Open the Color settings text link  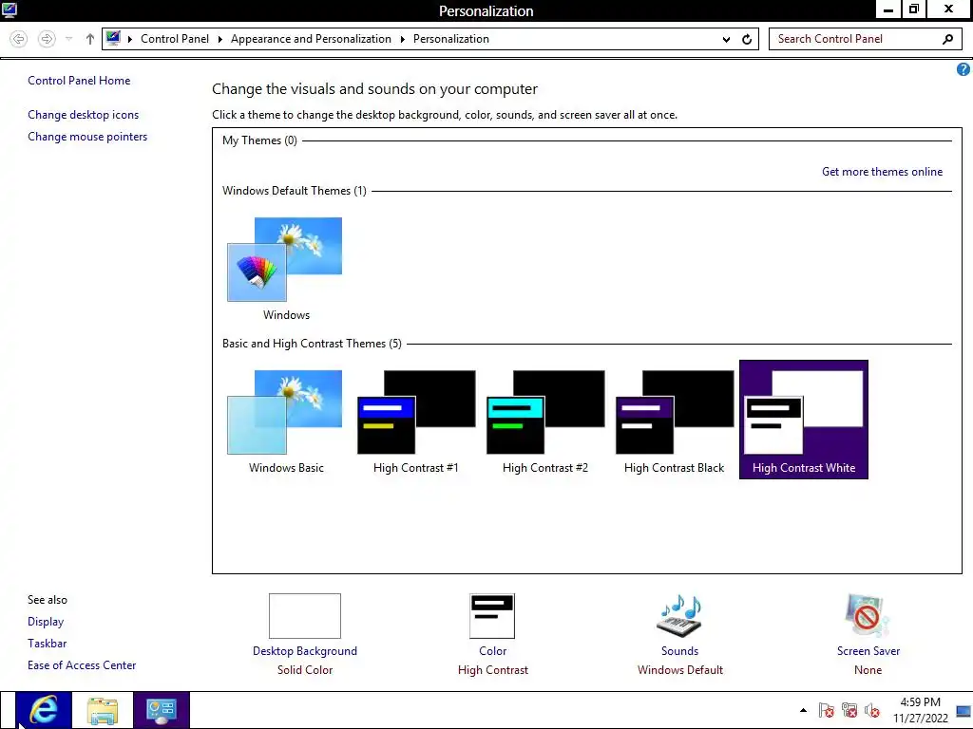[x=493, y=651]
